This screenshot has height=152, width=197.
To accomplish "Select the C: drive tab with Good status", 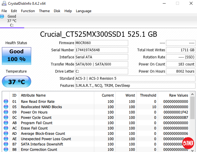I will tap(12, 21).
